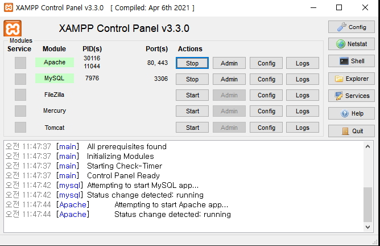The height and width of the screenshot is (246, 380).
Task: Click the Apache PID "11044"
Action: [x=92, y=66]
